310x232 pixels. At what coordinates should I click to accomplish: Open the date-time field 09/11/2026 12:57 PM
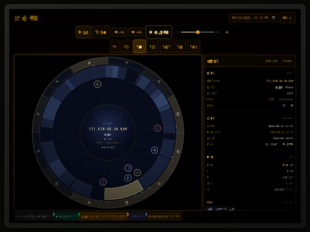point(254,18)
